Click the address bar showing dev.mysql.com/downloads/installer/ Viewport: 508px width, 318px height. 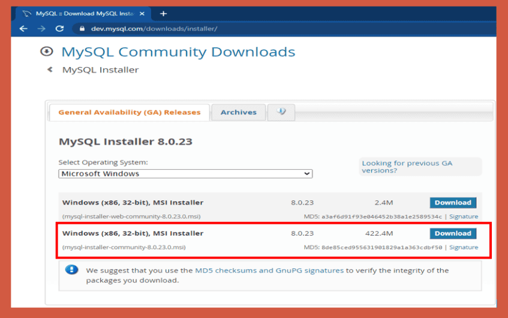(x=282, y=29)
